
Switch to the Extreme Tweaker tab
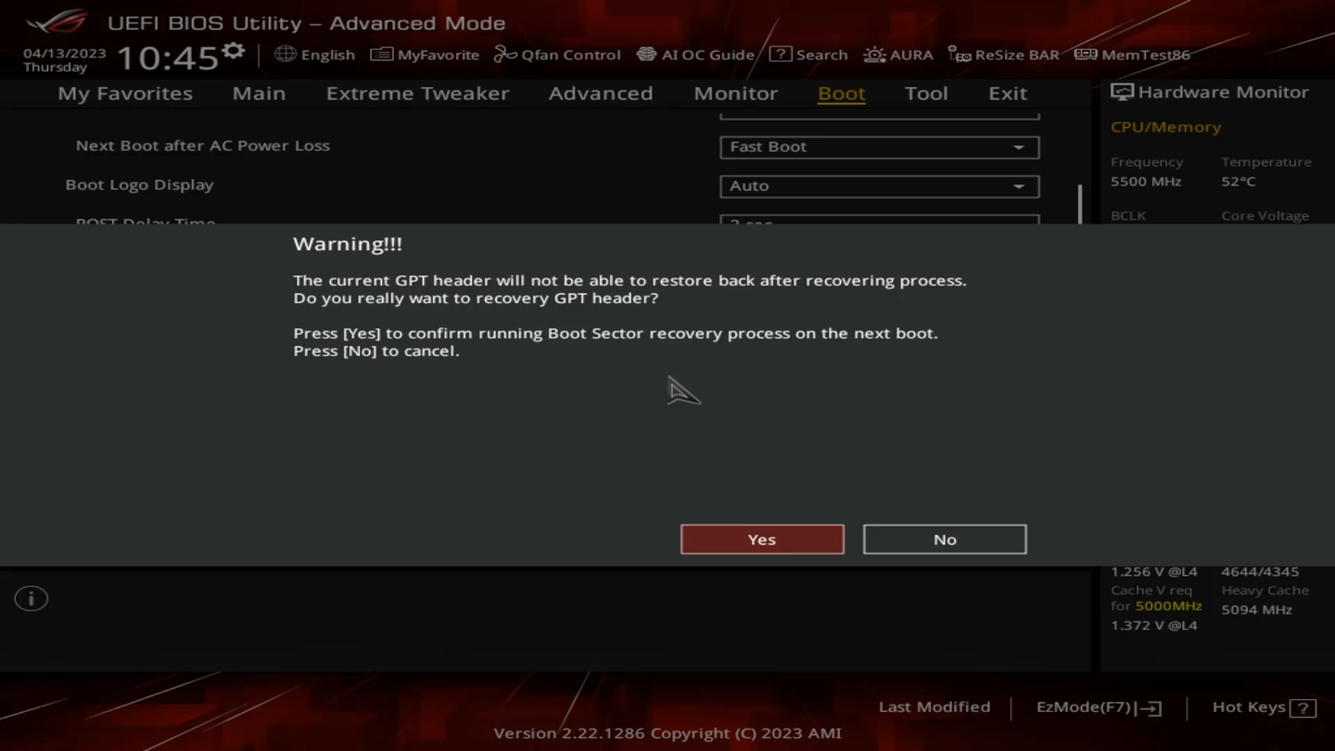coord(417,94)
